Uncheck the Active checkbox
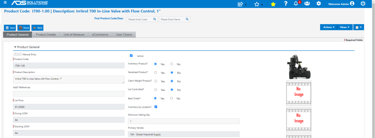375x138 pixels. click(131, 55)
